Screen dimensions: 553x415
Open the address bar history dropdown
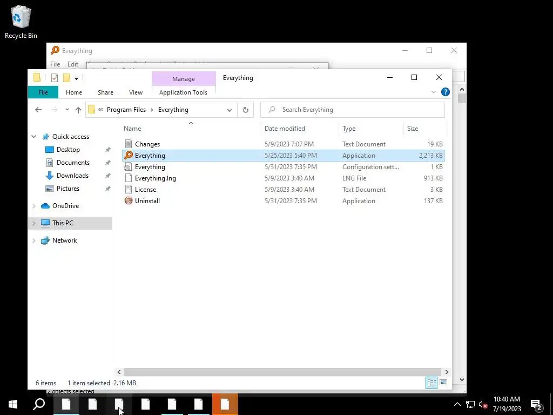[x=229, y=110]
